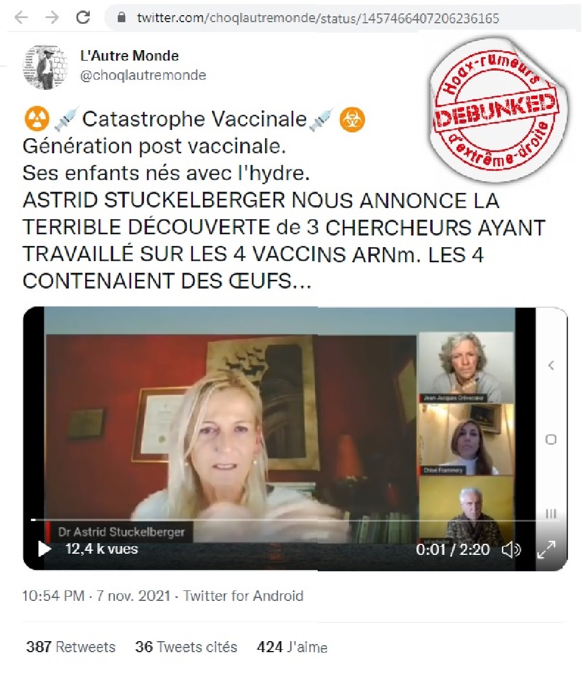This screenshot has width=583, height=679.
Task: Tap the Android home square in video
Action: tap(550, 439)
